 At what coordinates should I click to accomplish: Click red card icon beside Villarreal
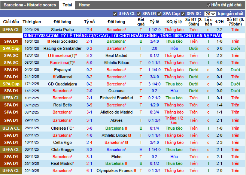point(54,77)
